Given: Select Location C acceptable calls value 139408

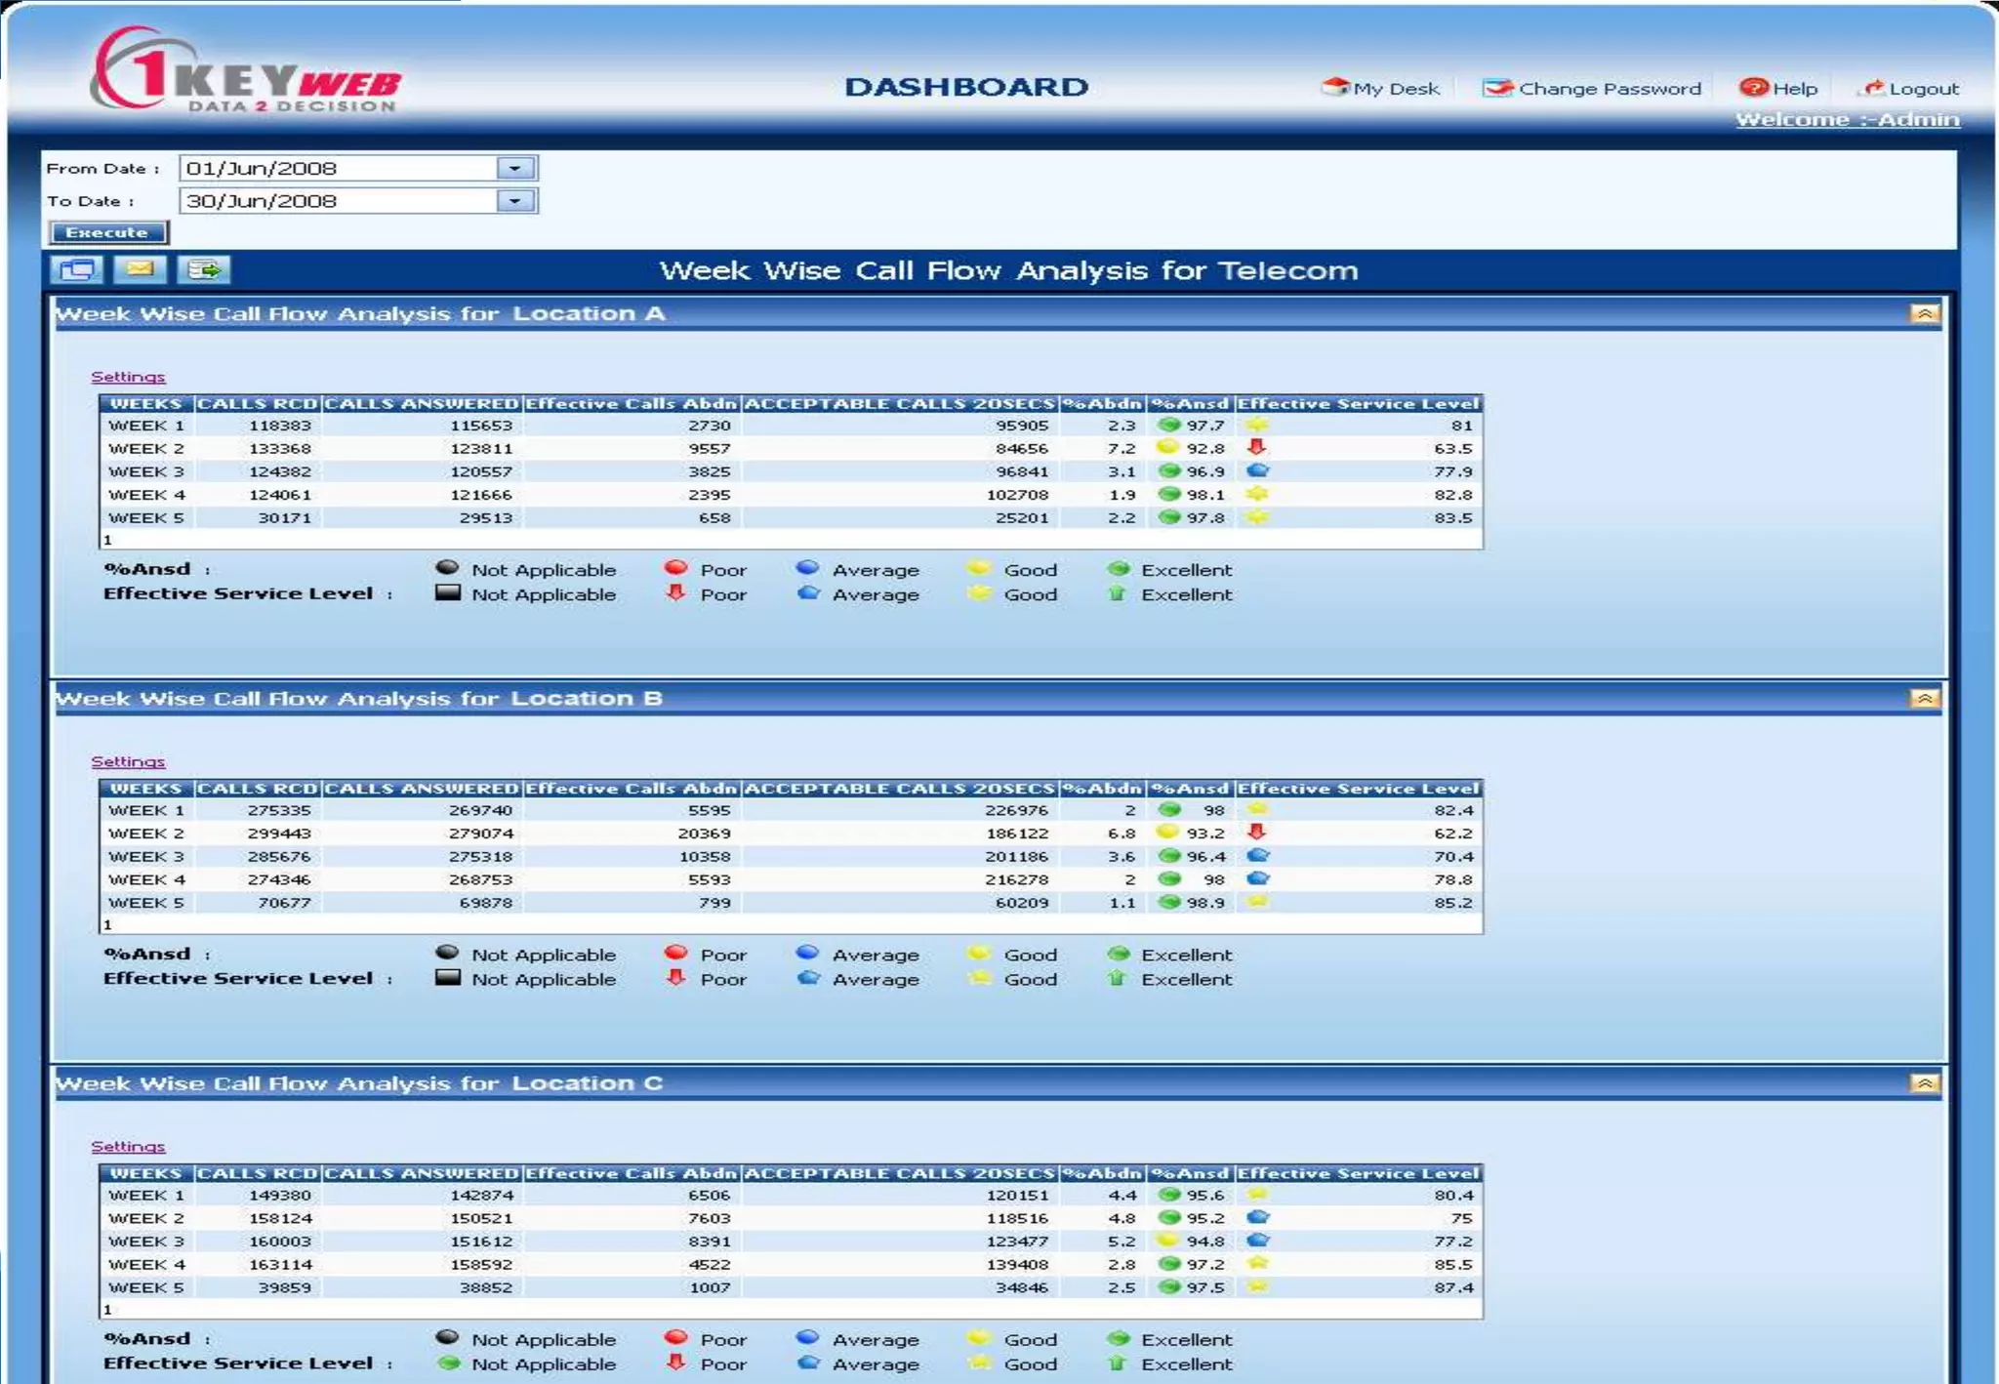Looking at the screenshot, I should pos(1017,1265).
